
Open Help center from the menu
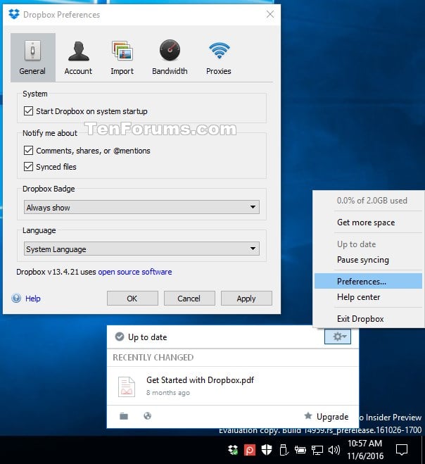coord(368,297)
